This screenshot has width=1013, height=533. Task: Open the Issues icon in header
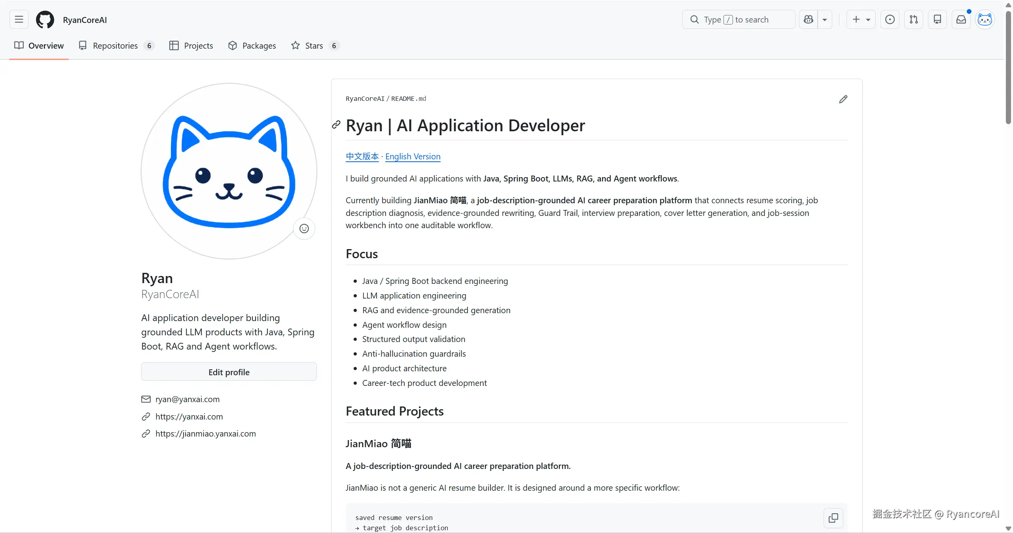coord(890,19)
